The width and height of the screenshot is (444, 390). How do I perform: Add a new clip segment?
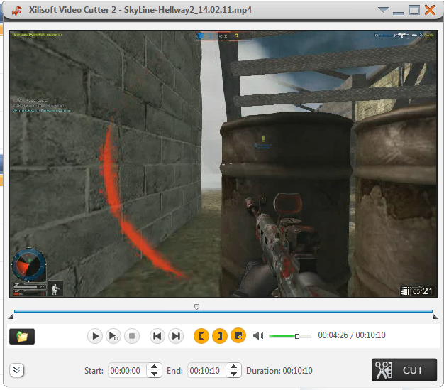click(238, 336)
